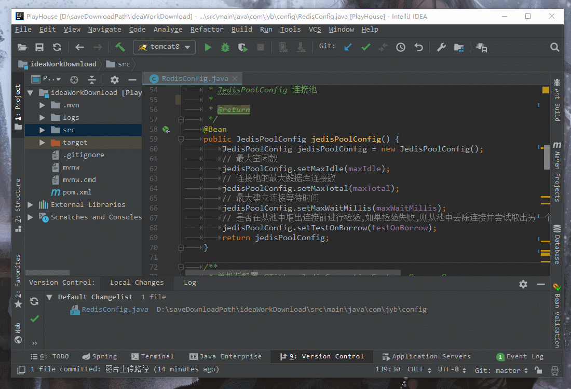Build project with green hammer icon

[120, 47]
